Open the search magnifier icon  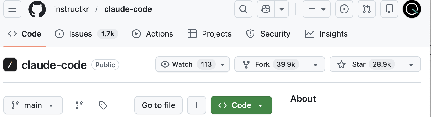tap(243, 9)
